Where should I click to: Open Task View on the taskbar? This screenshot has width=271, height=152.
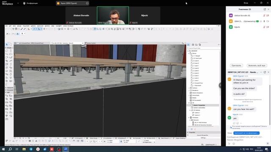[x=17, y=149]
